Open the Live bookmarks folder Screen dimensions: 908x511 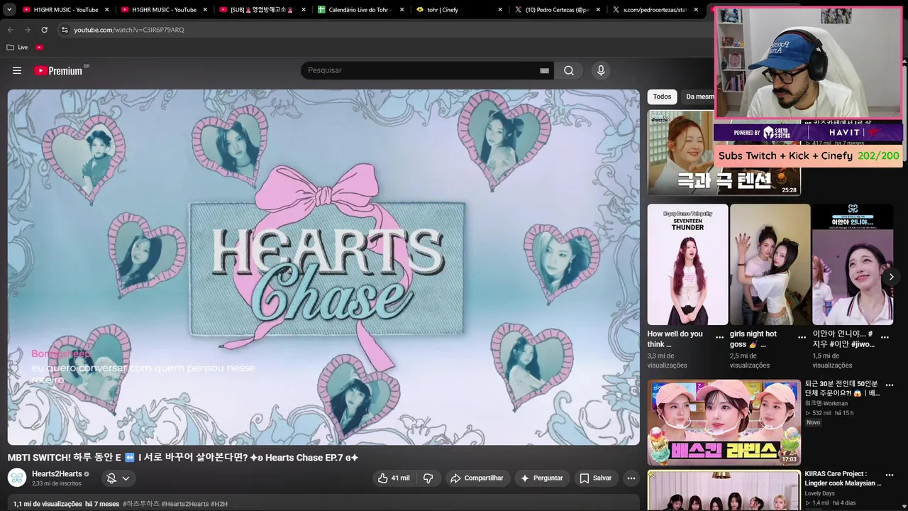click(x=17, y=47)
